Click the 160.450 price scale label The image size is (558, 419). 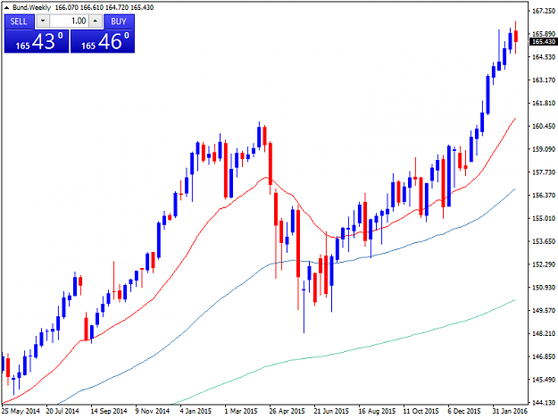pos(544,126)
